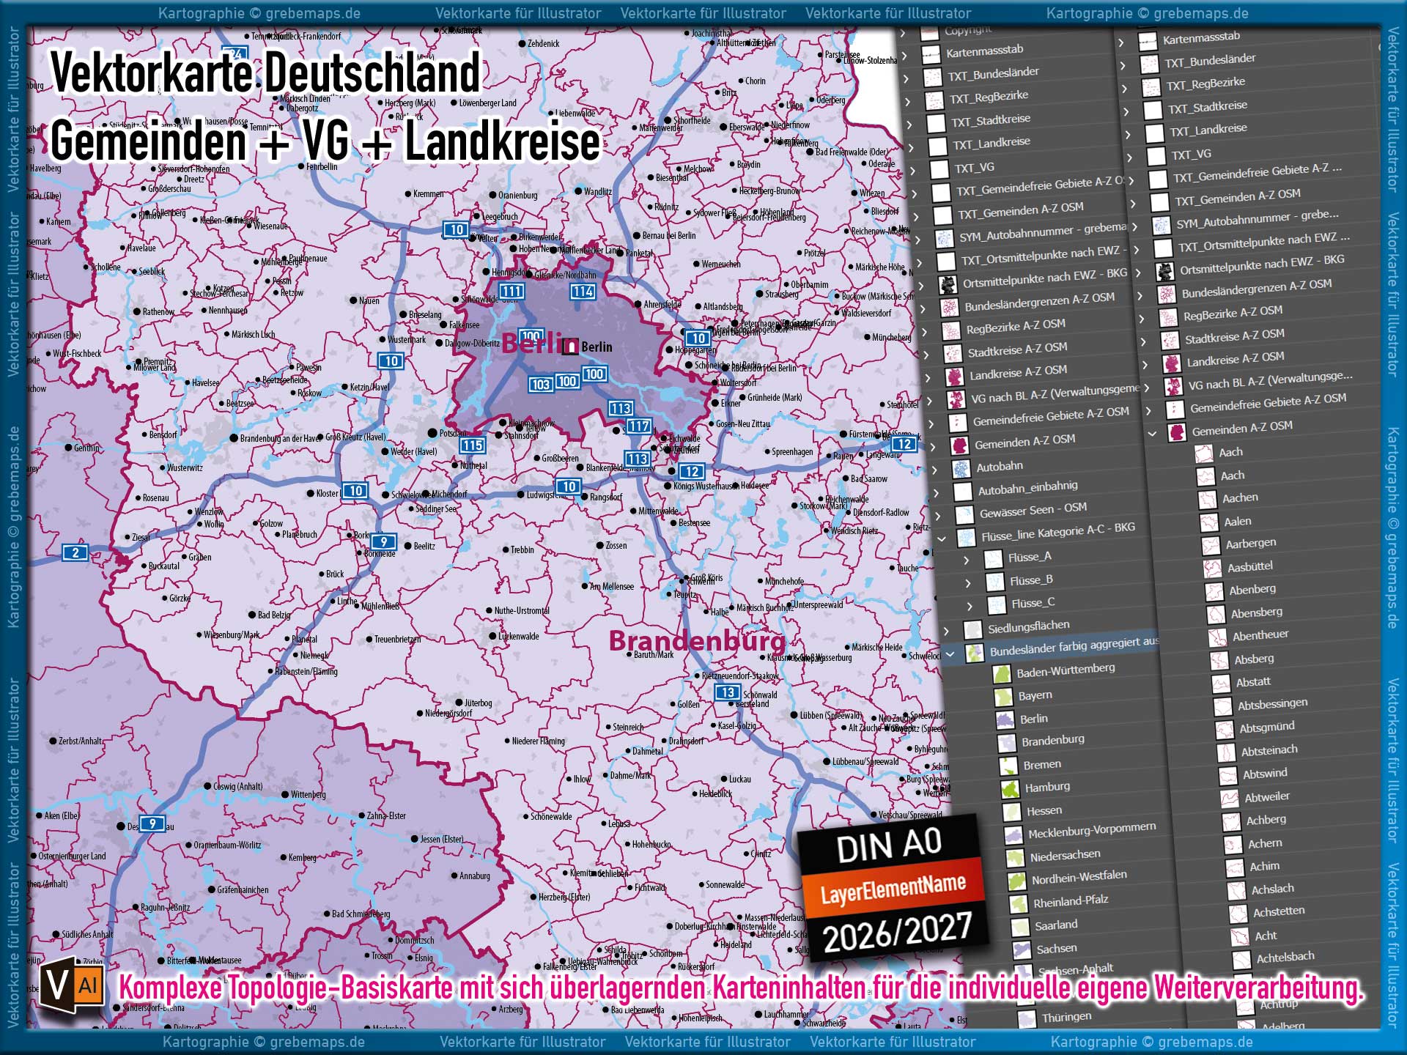Image resolution: width=1407 pixels, height=1055 pixels.
Task: Select the Mecklenburg-Vorpommern layer name
Action: click(x=1092, y=830)
